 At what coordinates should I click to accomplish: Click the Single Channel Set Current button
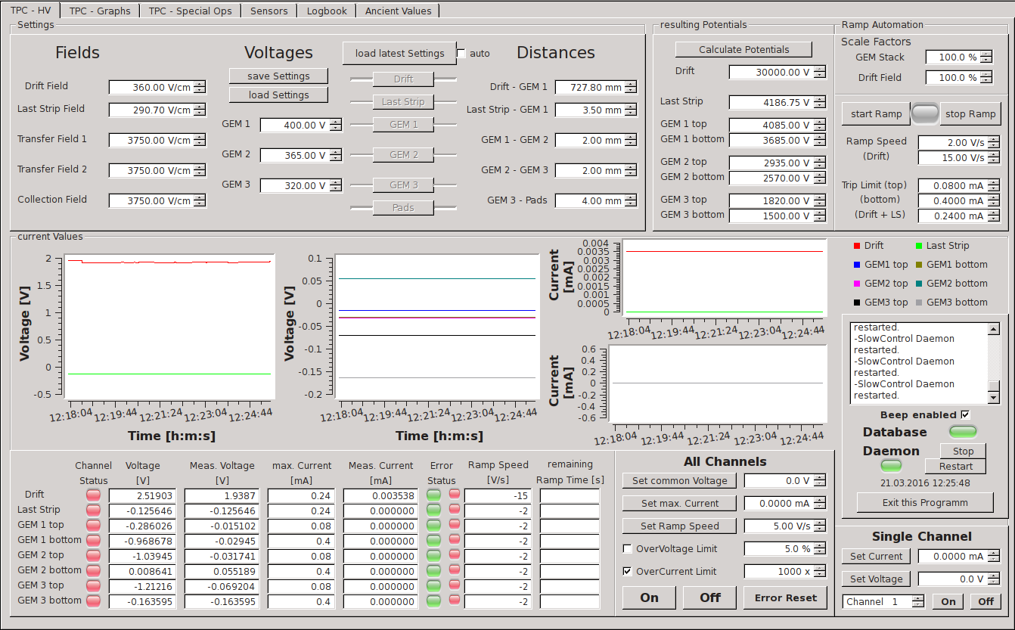point(876,556)
